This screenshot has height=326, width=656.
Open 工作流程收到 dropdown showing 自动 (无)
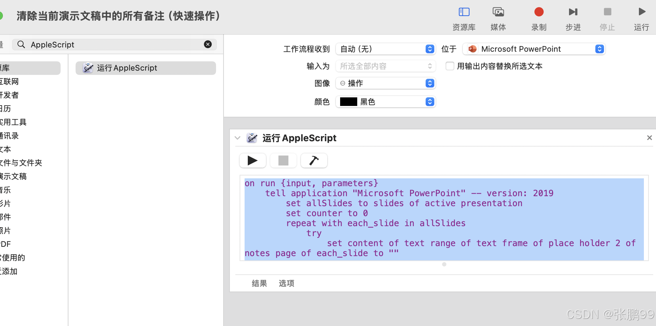pos(385,49)
